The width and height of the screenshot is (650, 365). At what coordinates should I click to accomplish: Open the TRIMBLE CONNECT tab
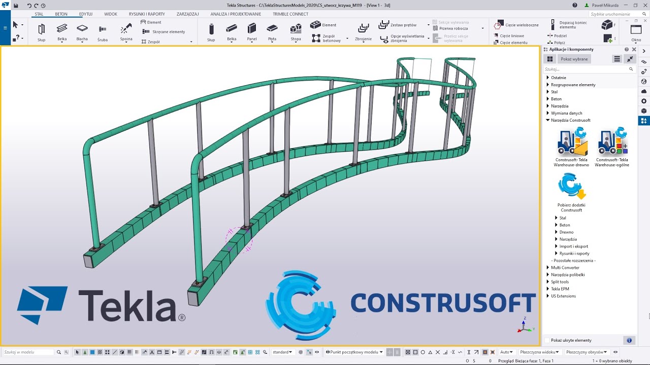coord(290,14)
